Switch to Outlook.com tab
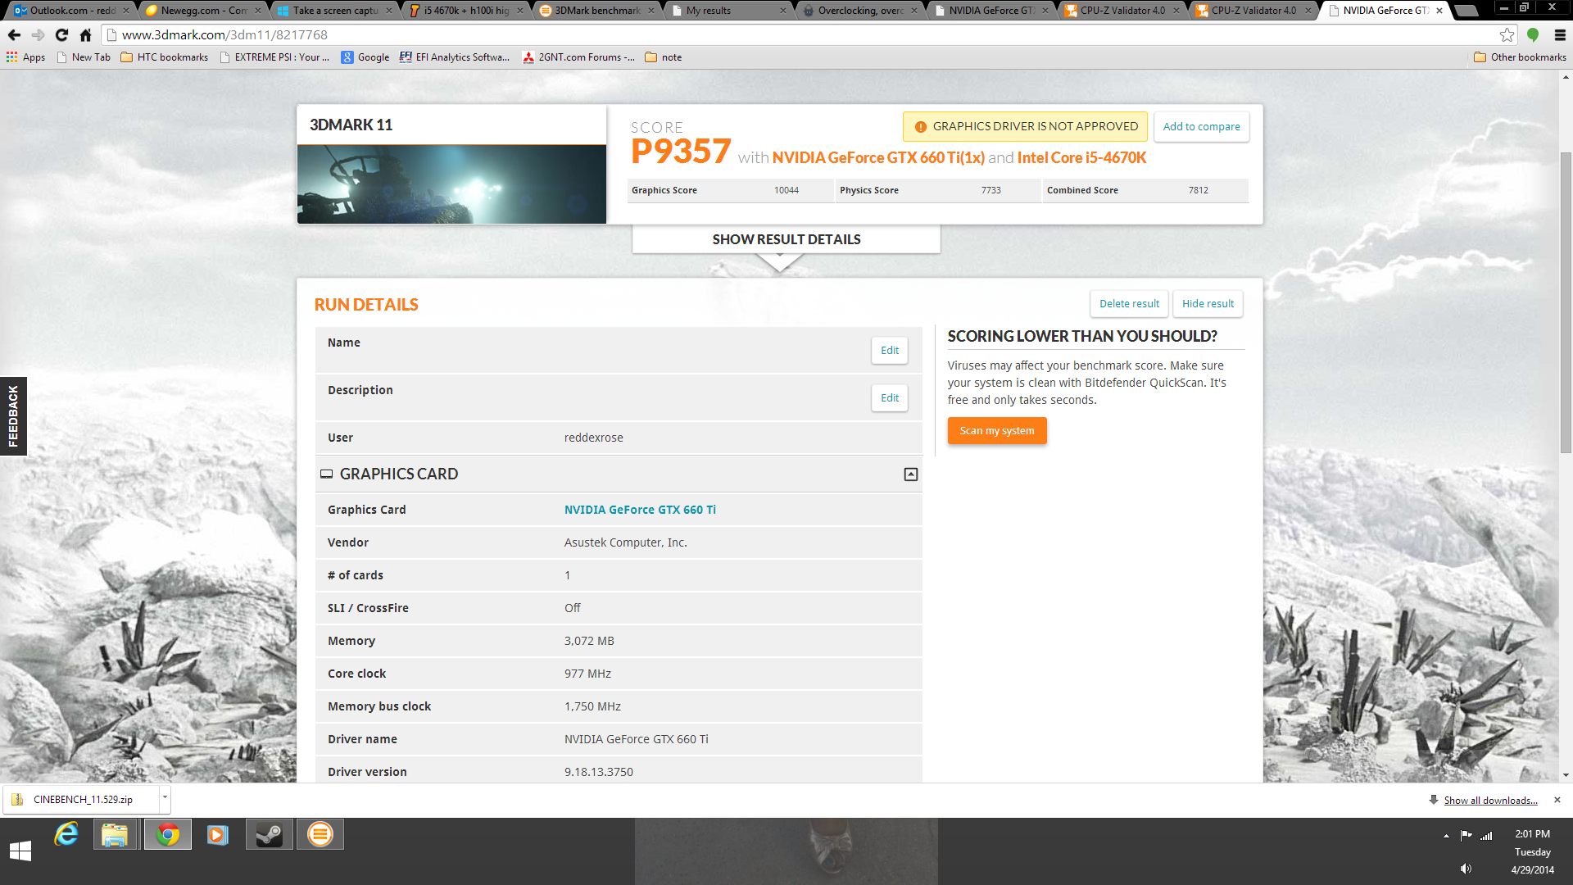The width and height of the screenshot is (1573, 885). point(70,11)
